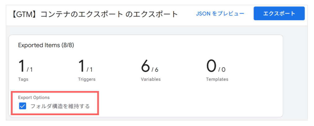314x126 pixels.
Task: Select the Variables count of 6
Action: click(145, 66)
